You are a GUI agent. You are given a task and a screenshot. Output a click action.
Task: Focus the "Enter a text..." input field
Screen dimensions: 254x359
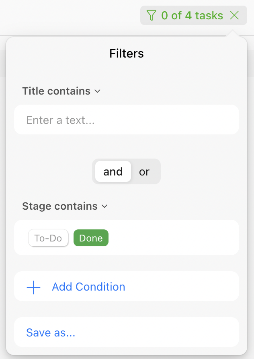click(126, 120)
